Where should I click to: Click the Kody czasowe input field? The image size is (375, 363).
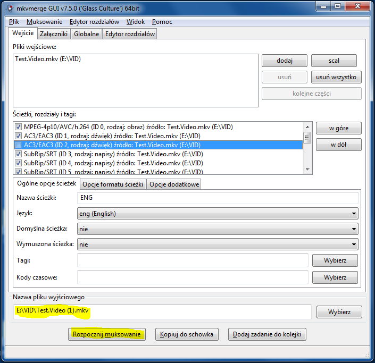[x=193, y=277]
